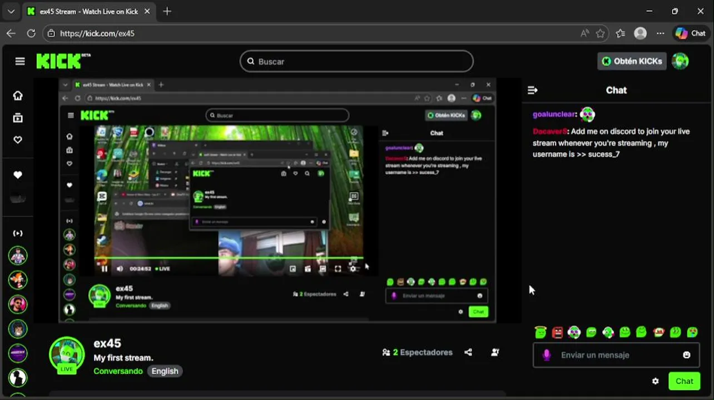Close the ex45 Stream tab
714x400 pixels.
point(148,11)
